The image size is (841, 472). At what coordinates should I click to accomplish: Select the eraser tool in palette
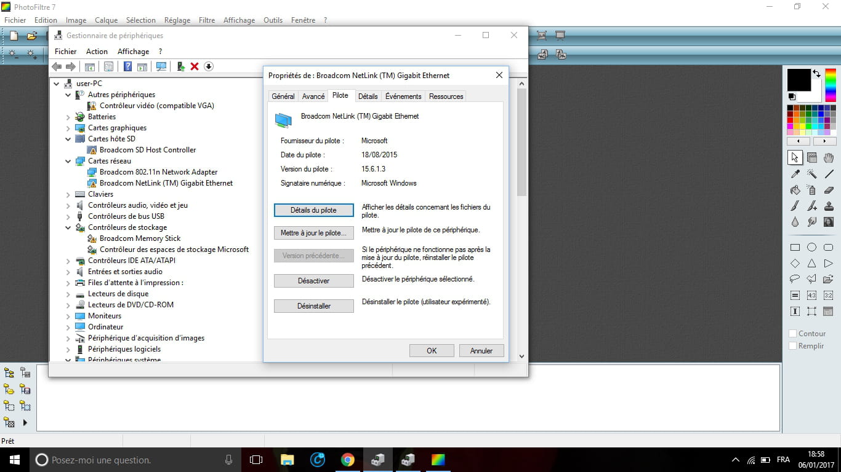pos(828,190)
